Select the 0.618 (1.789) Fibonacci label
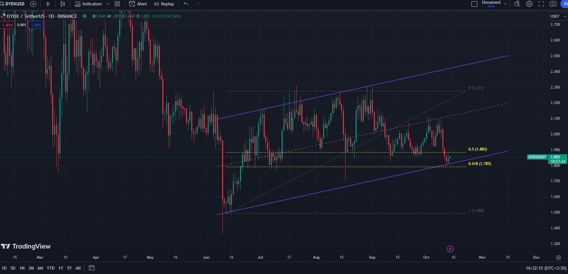The image size is (568, 274). [480, 163]
